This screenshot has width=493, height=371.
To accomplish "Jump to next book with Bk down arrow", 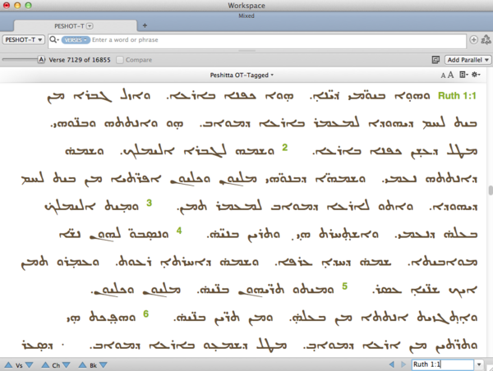I will (x=104, y=364).
